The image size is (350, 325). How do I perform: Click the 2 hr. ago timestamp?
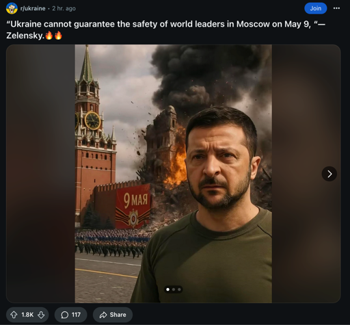tap(64, 8)
